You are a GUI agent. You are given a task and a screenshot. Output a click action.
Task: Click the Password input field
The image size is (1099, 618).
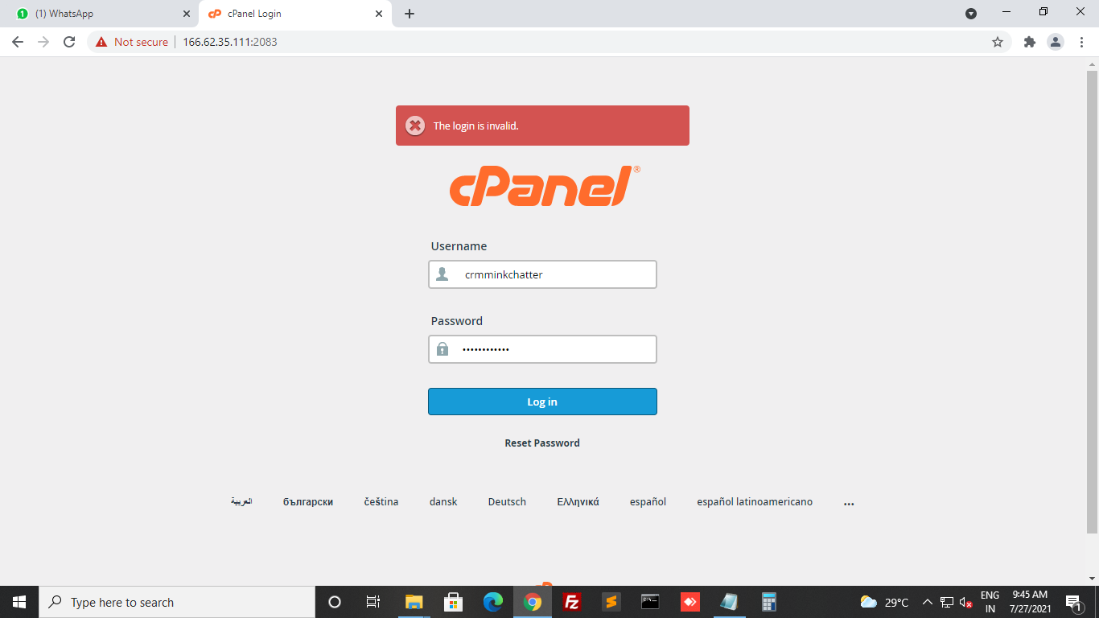coord(542,349)
